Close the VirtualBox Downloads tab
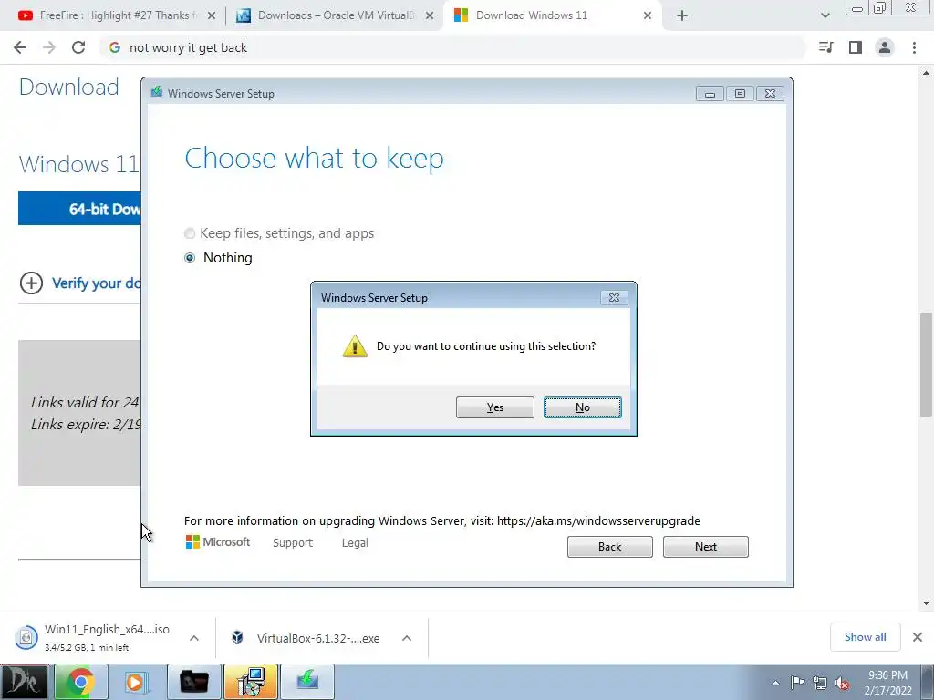Screen dimensions: 934x700 tap(430, 16)
